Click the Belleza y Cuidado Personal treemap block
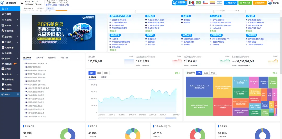This screenshot has height=139, width=282. tap(199, 87)
